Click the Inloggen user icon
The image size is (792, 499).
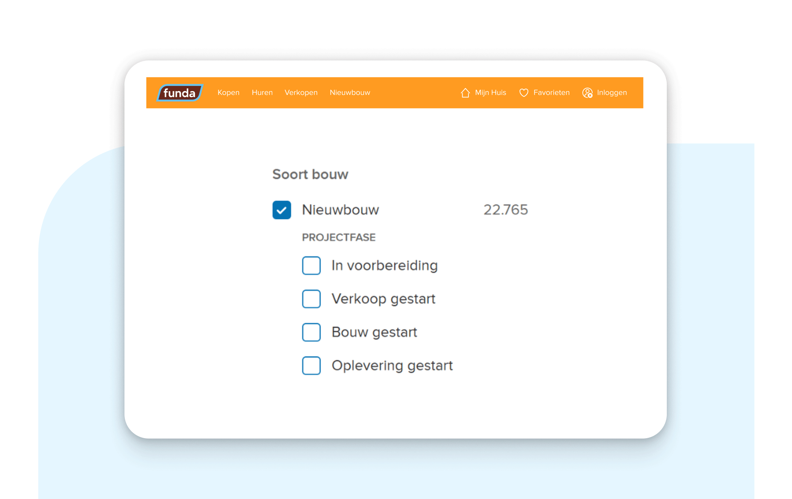pos(587,93)
